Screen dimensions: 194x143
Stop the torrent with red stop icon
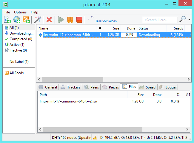[79, 20]
